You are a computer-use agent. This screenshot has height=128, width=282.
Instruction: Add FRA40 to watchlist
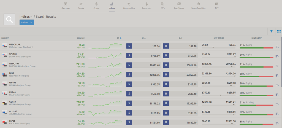coord(277,95)
